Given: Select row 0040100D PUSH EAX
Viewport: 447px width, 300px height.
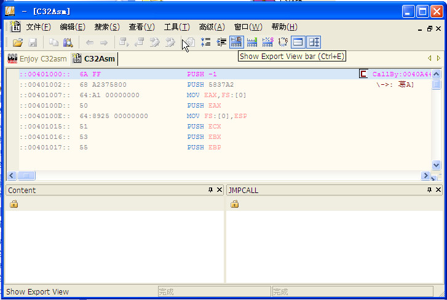Looking at the screenshot, I should tap(225, 106).
